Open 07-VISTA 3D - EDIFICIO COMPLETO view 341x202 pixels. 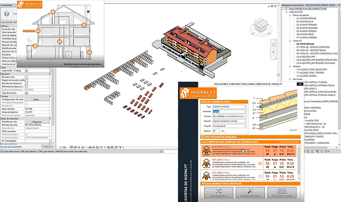click(313, 47)
